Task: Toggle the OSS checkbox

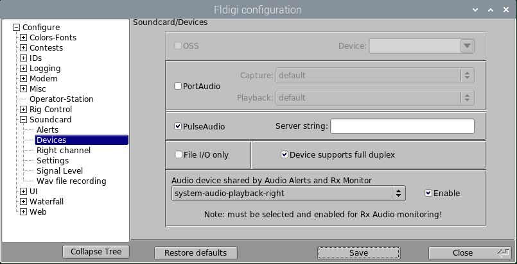Action: click(178, 45)
